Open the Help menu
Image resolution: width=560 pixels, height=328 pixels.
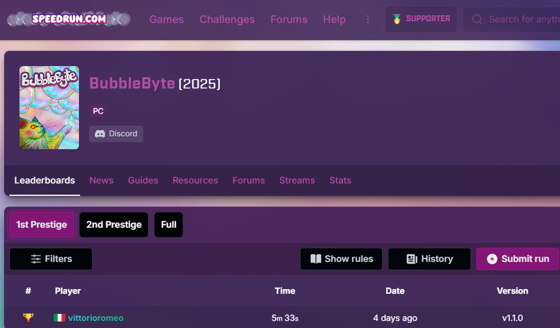[334, 19]
